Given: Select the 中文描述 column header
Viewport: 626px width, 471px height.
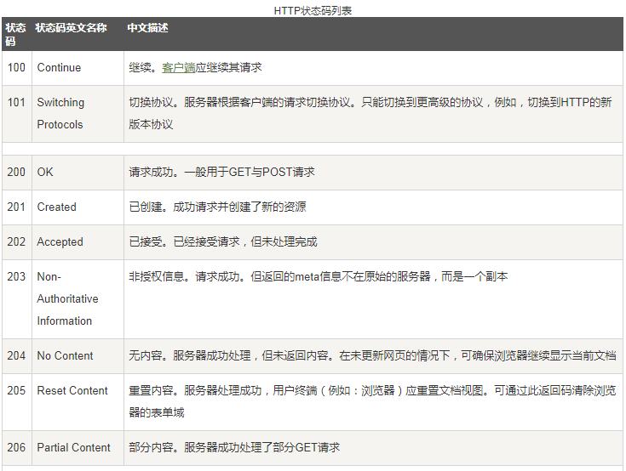Looking at the screenshot, I should click(x=373, y=34).
